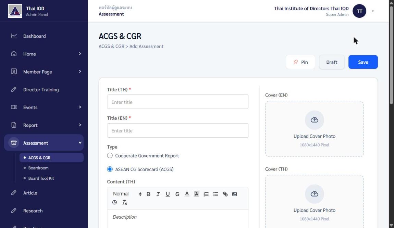
Task: Toggle strikethrough formatting in editor
Action: point(177,194)
